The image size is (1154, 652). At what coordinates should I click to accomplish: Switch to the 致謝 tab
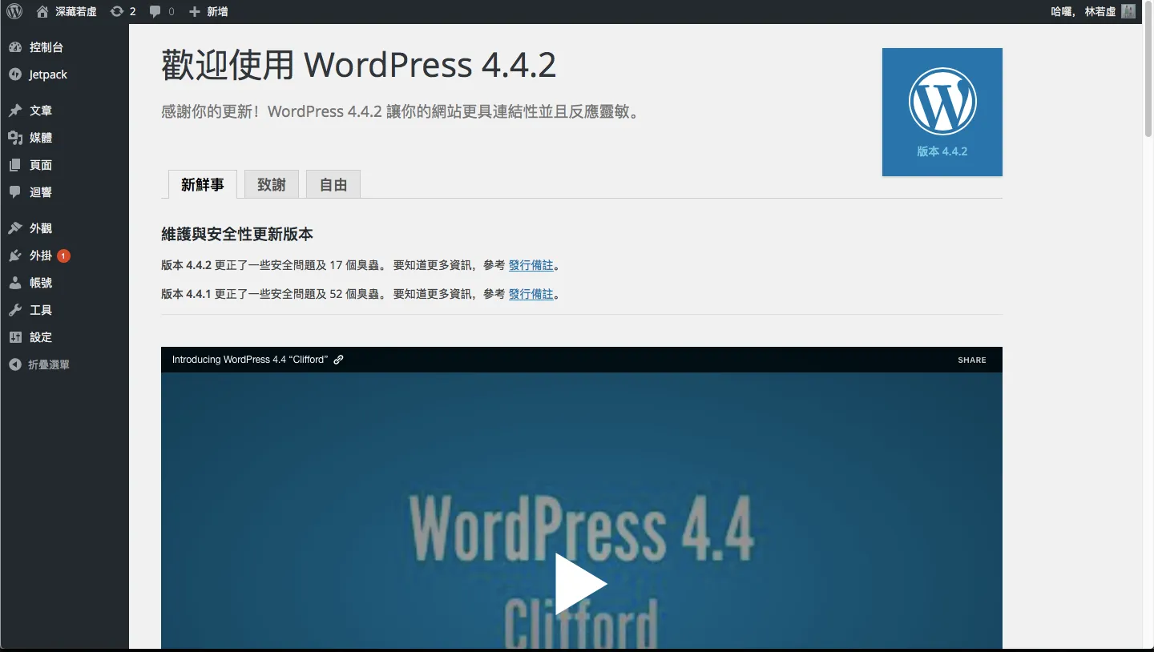pos(271,184)
